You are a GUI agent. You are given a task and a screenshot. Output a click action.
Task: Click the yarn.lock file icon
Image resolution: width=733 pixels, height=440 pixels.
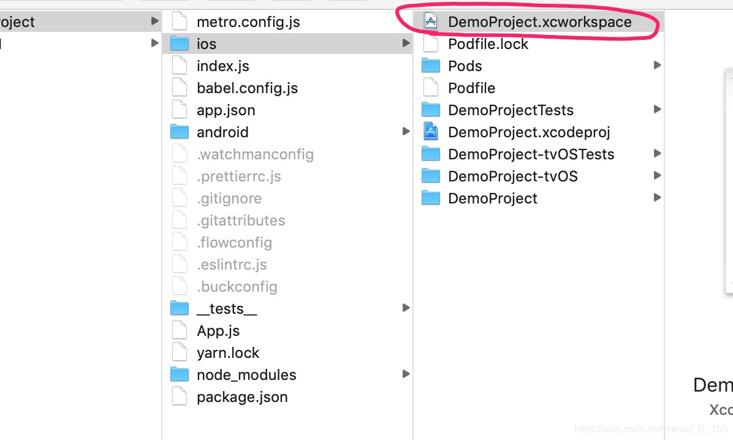[180, 352]
